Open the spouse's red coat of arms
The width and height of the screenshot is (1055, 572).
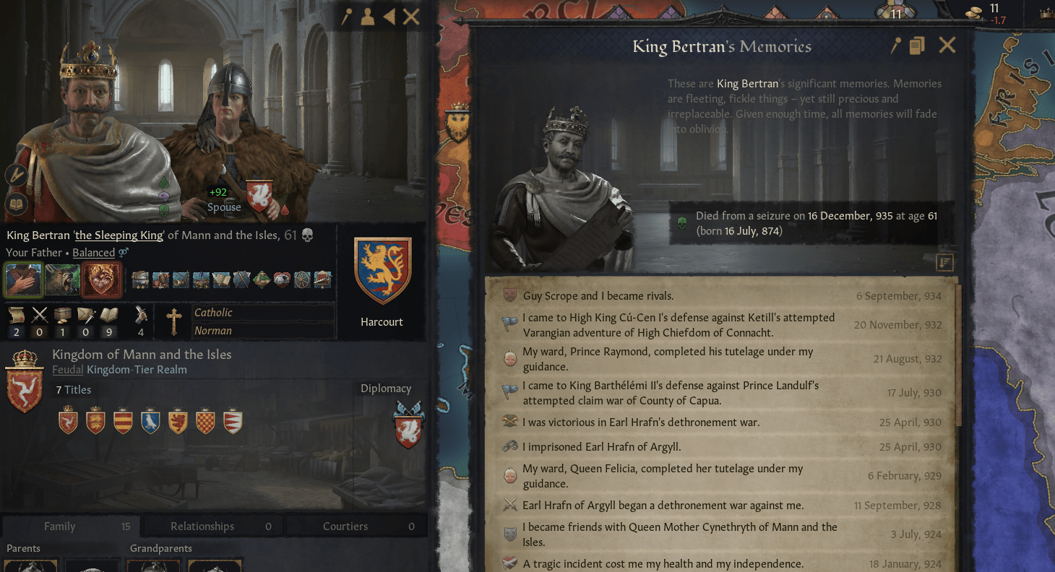point(259,197)
